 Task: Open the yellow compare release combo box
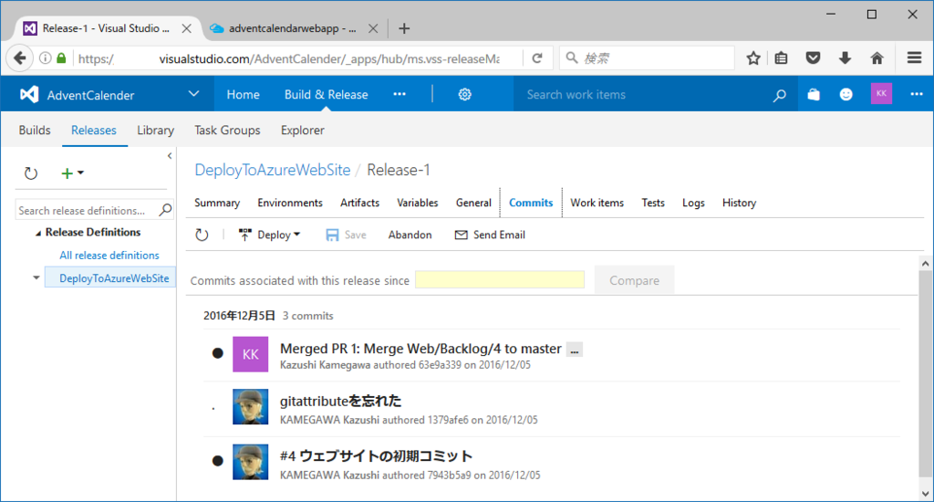click(500, 279)
